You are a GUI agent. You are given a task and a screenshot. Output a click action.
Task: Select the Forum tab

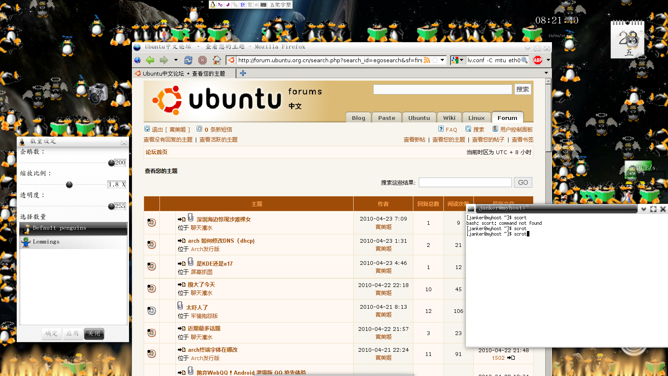tap(507, 118)
